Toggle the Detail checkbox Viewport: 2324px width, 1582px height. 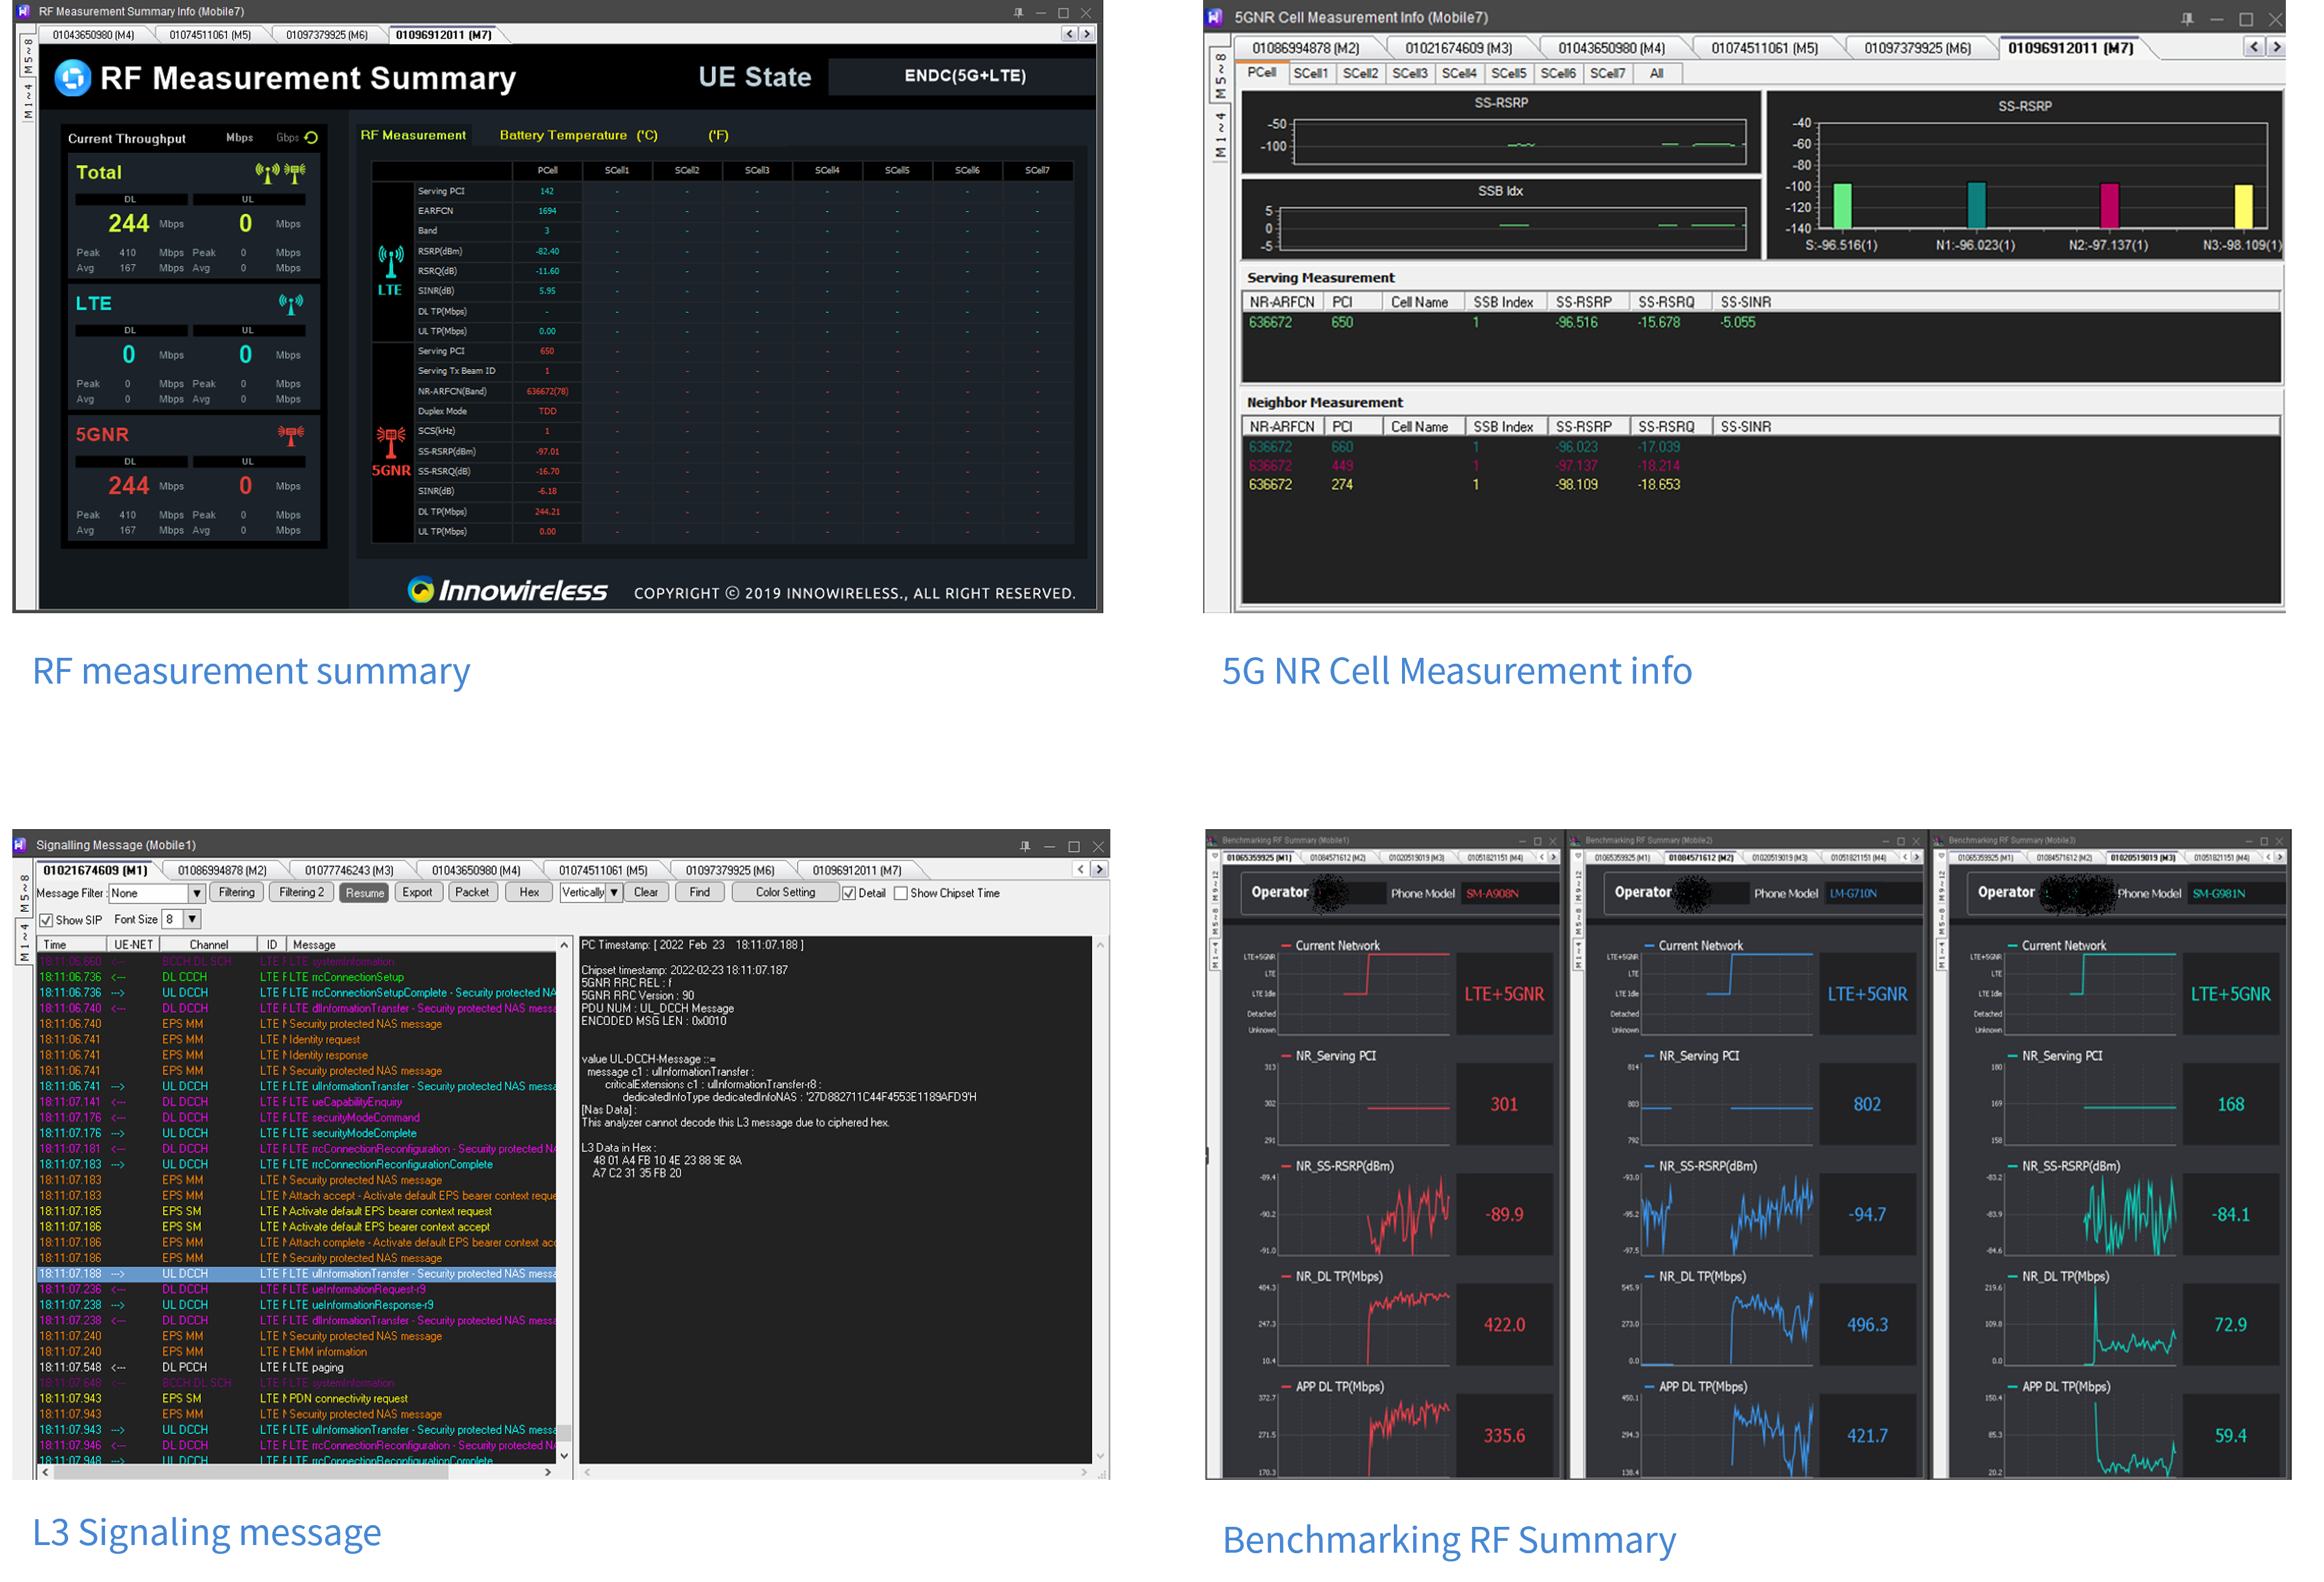(x=849, y=893)
